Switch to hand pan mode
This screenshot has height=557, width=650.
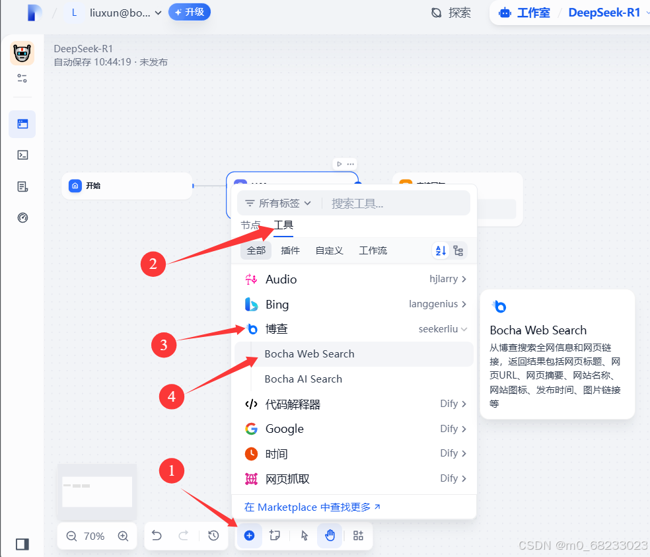click(330, 535)
